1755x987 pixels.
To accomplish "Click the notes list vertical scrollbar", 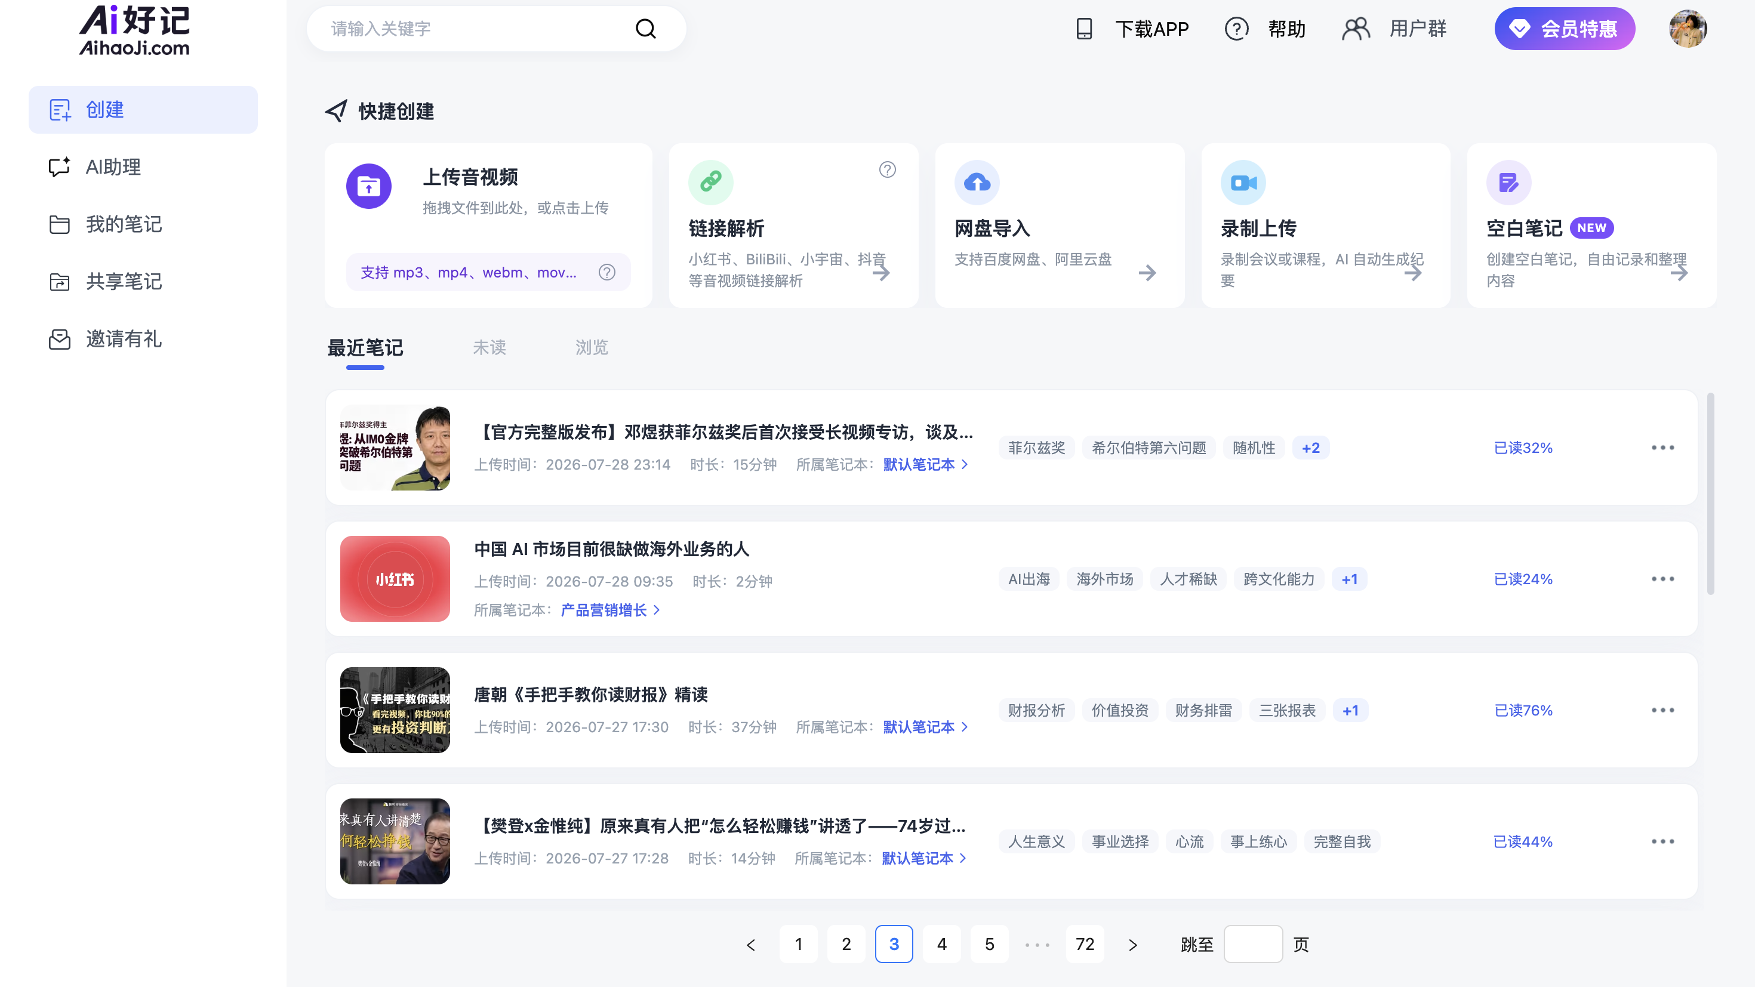I will tap(1710, 493).
